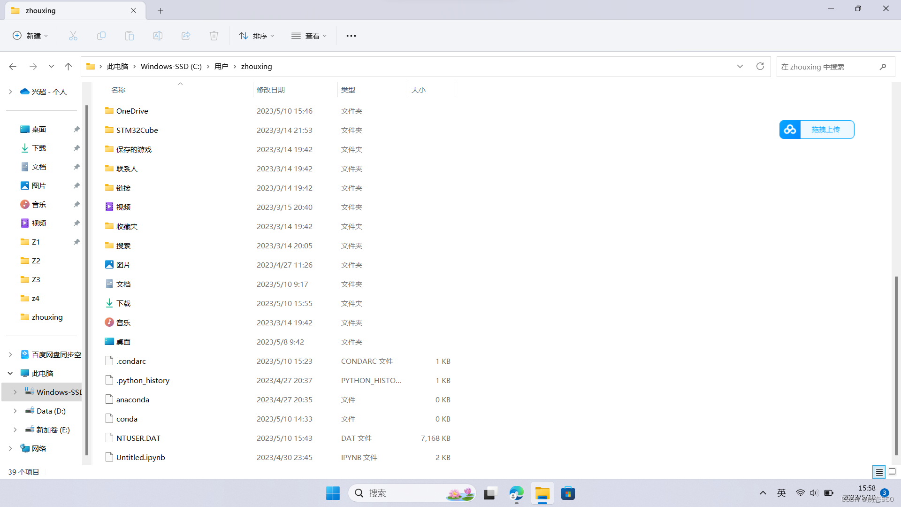This screenshot has height=507, width=901.
Task: Click the Delete trash can icon
Action: 214,36
